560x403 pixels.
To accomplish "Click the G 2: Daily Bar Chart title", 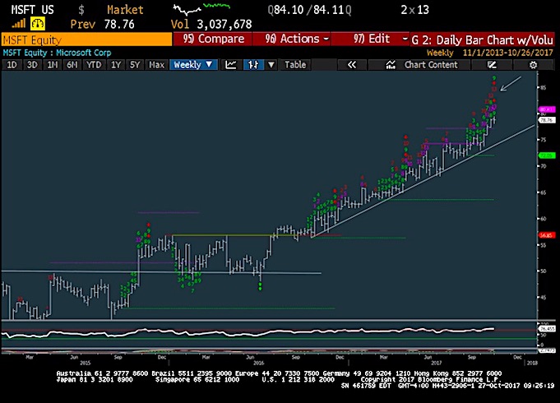I will [483, 39].
